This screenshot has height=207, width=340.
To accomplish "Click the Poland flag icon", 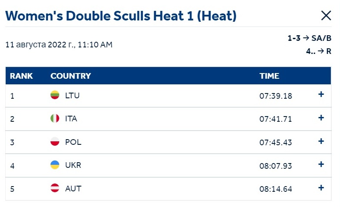I will [55, 141].
